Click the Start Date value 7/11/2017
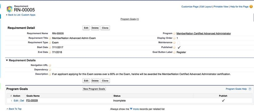This screenshot has width=254, height=111. pos(58,47)
